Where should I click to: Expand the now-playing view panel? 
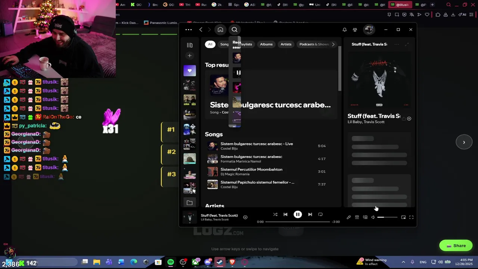[x=407, y=44]
